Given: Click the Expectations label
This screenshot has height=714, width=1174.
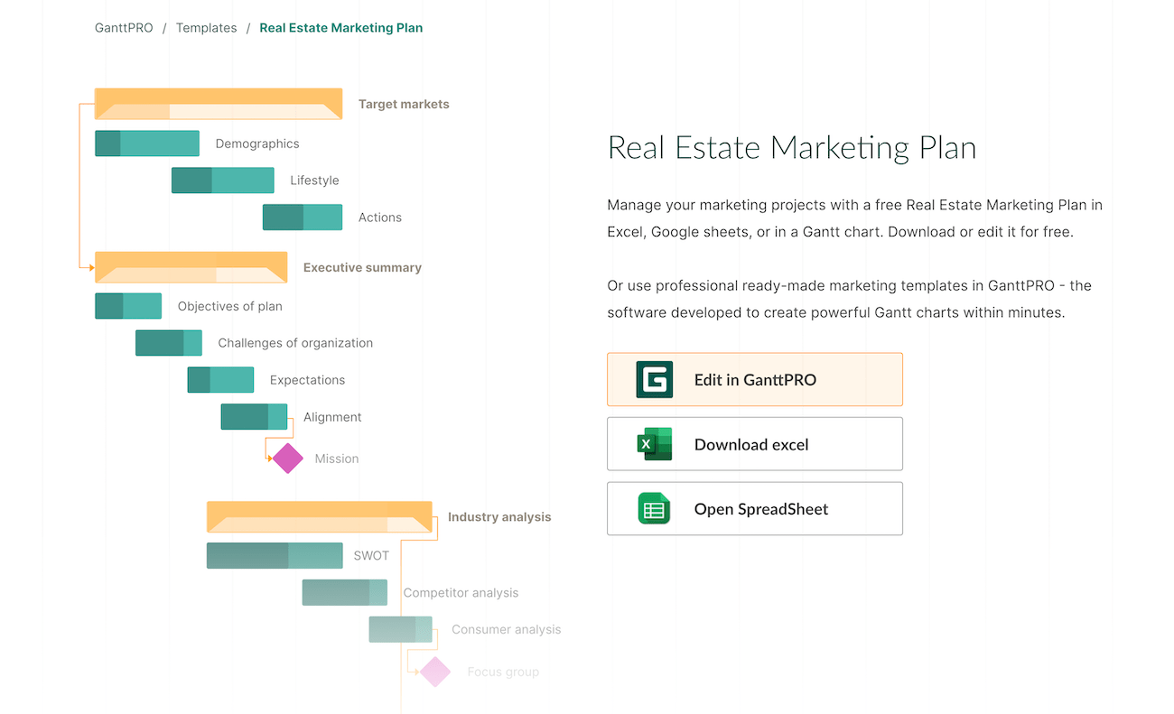Looking at the screenshot, I should point(308,381).
